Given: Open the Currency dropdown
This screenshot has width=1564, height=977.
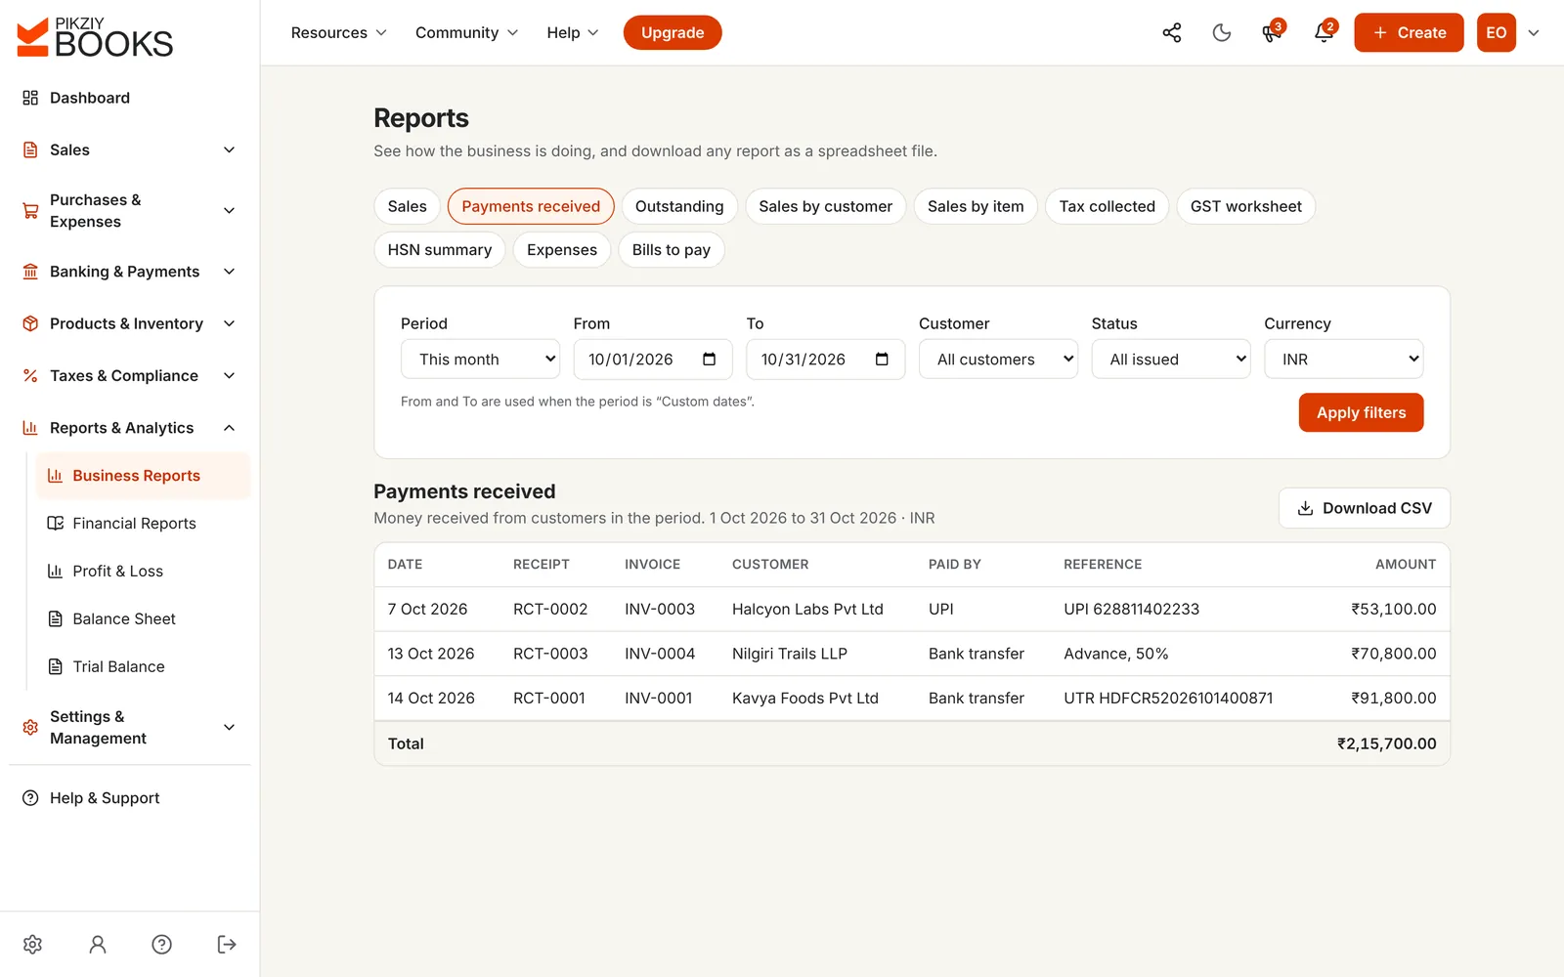Looking at the screenshot, I should (x=1343, y=360).
